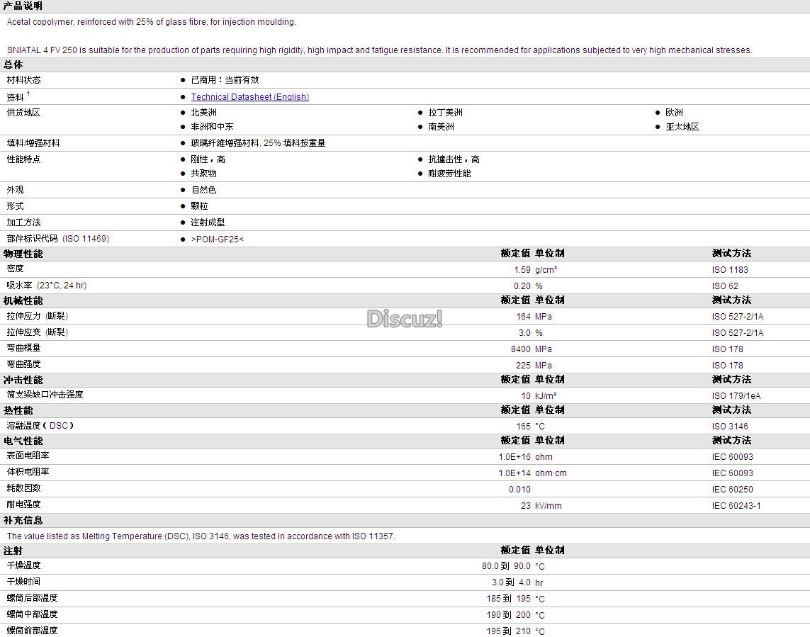Image resolution: width=810 pixels, height=637 pixels.
Task: Select the 螺筒前部温度 row label
Action: click(32, 631)
